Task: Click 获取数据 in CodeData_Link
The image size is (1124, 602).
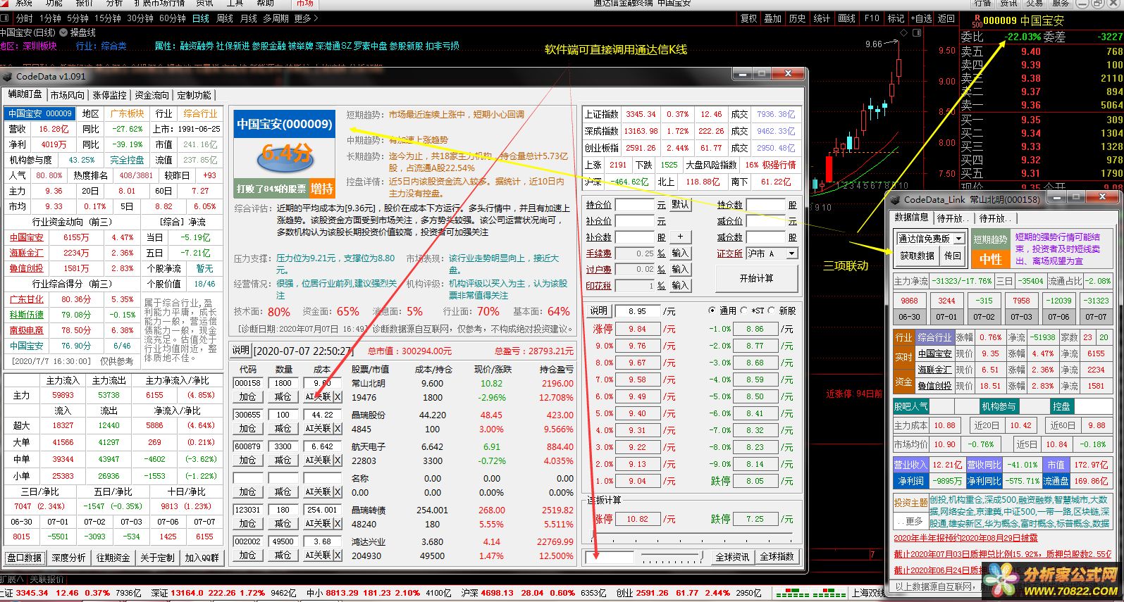Action: coord(918,256)
